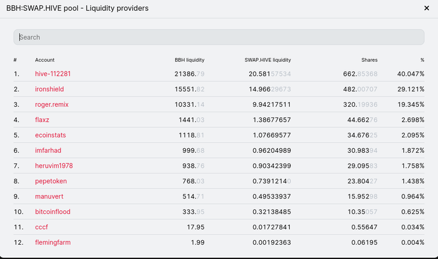Select SWAP.HIVE liquidity value 14.96629673
Screen dimensions: 438x259
click(270, 89)
